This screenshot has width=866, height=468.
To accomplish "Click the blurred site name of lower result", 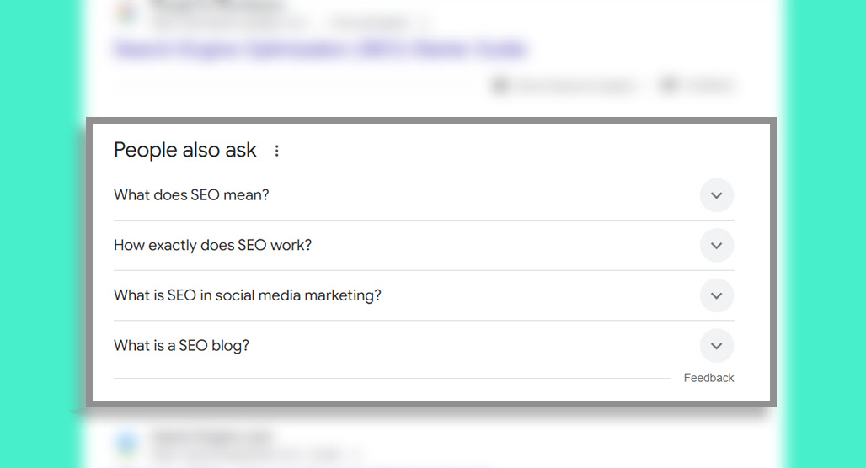I will tap(212, 437).
